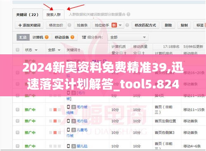Screen dimensions: 206x151
Task: Click 推广中 status in 毛巾毯 row
Action: [30, 121]
